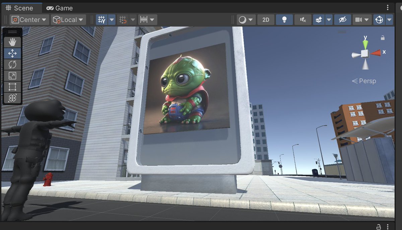Image resolution: width=402 pixels, height=230 pixels.
Task: Switch to the Game tab
Action: (59, 8)
